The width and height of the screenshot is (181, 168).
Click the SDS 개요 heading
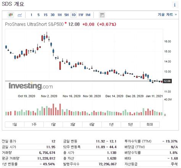(13, 4)
